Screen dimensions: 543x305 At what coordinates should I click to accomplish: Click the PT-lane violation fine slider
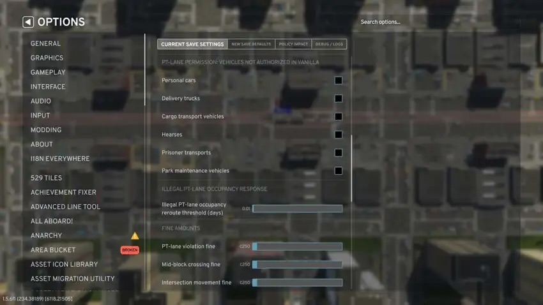click(297, 246)
